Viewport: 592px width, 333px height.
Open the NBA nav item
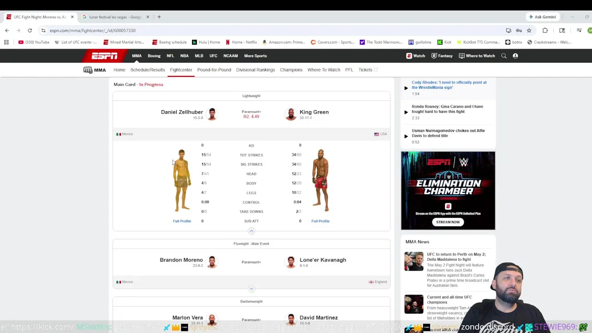pyautogui.click(x=185, y=56)
